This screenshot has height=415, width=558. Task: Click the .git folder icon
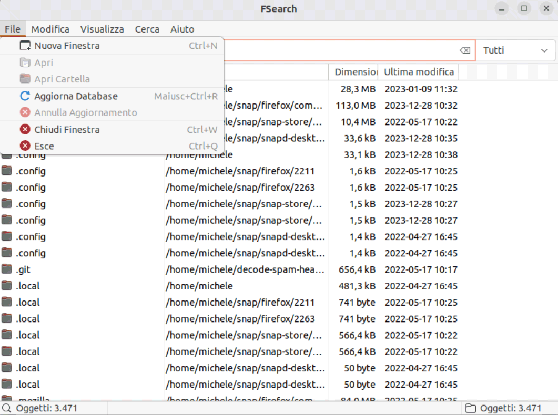pyautogui.click(x=7, y=269)
